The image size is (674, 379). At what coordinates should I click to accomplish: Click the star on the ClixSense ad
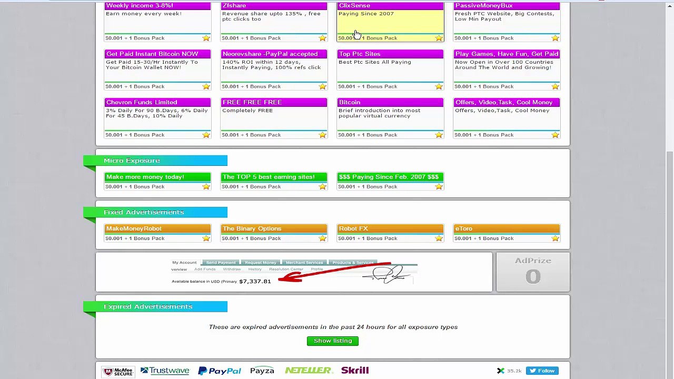(439, 38)
